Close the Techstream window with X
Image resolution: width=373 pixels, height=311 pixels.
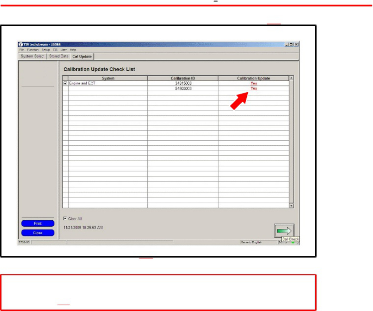tap(296, 45)
